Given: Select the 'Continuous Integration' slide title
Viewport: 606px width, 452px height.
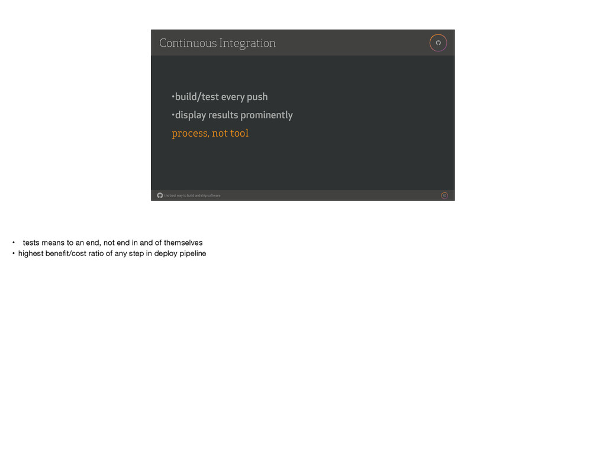Looking at the screenshot, I should (x=217, y=43).
